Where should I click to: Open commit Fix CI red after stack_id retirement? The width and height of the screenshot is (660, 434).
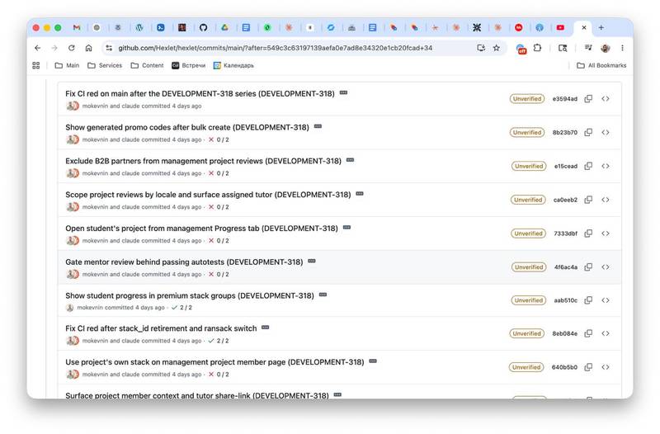161,328
